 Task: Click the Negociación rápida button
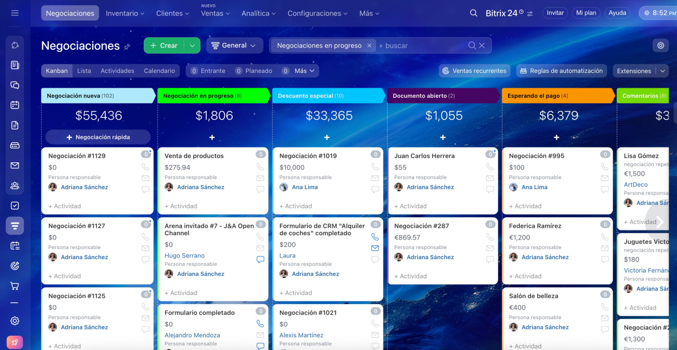click(98, 137)
